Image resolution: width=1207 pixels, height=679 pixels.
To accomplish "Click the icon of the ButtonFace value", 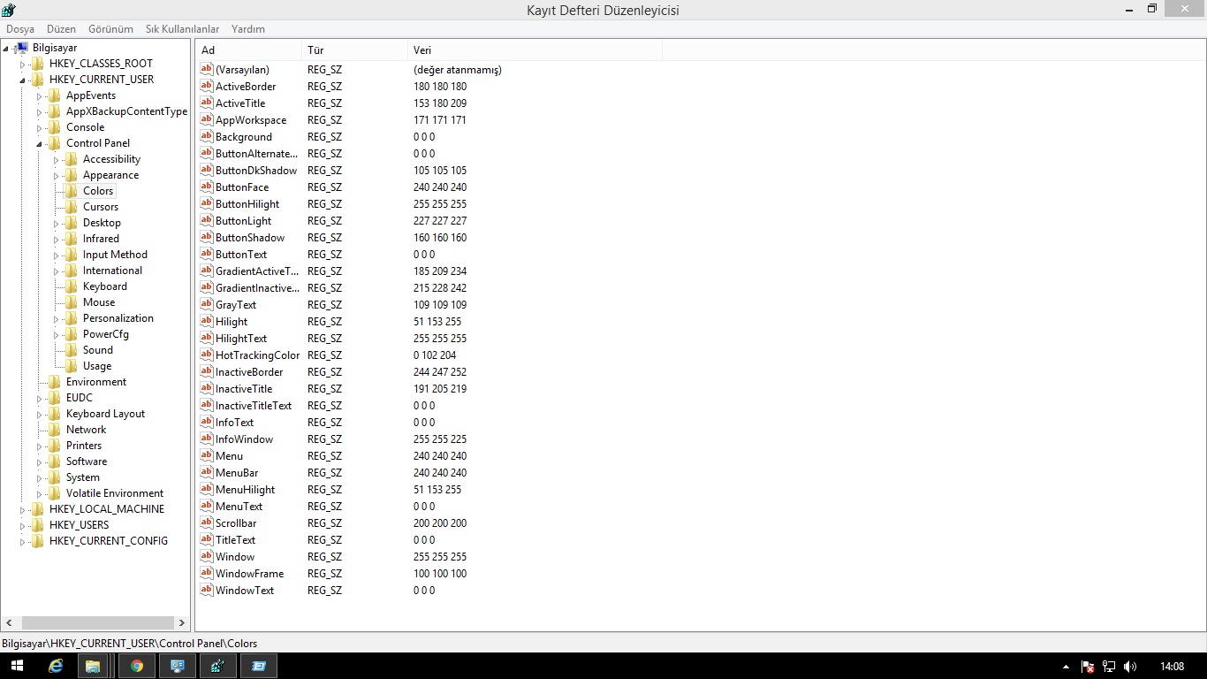I will [x=207, y=187].
